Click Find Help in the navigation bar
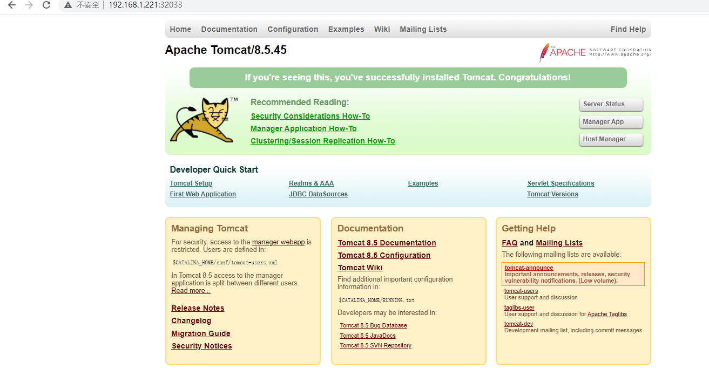This screenshot has width=709, height=376. [628, 29]
